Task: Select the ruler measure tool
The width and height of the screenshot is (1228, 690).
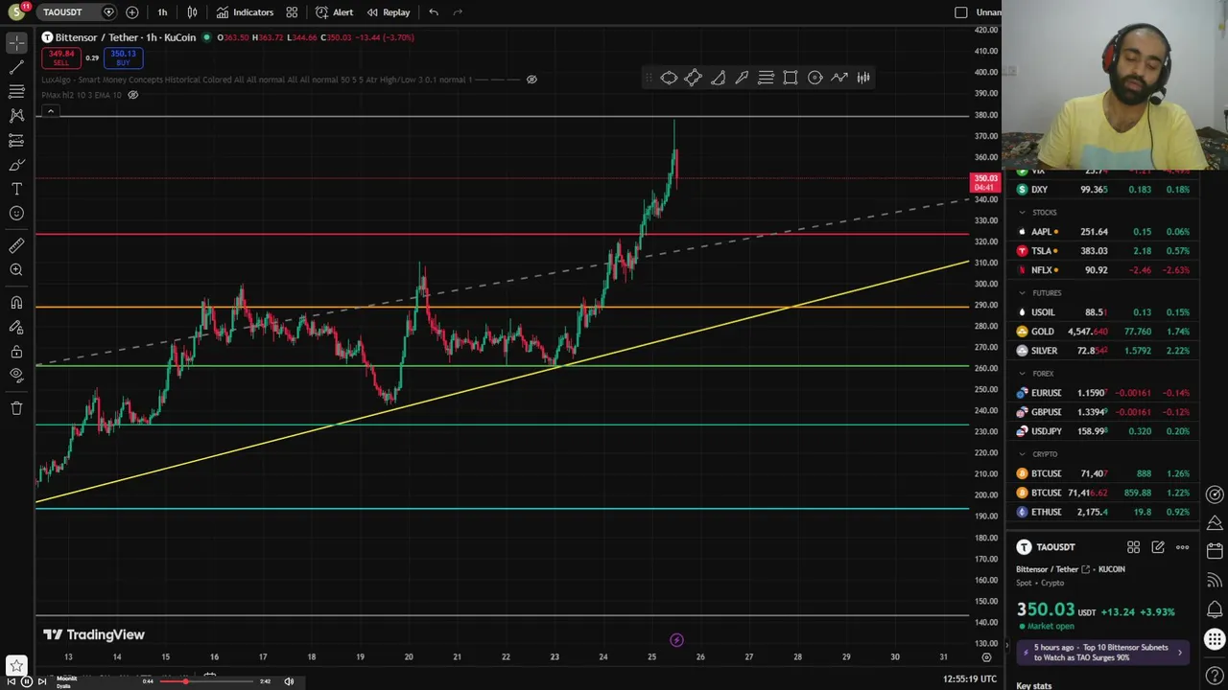Action: (x=16, y=246)
